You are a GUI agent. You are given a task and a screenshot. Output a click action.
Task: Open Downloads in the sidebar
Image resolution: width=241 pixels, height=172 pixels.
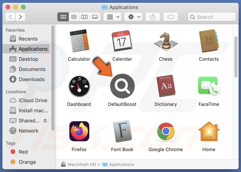26,79
